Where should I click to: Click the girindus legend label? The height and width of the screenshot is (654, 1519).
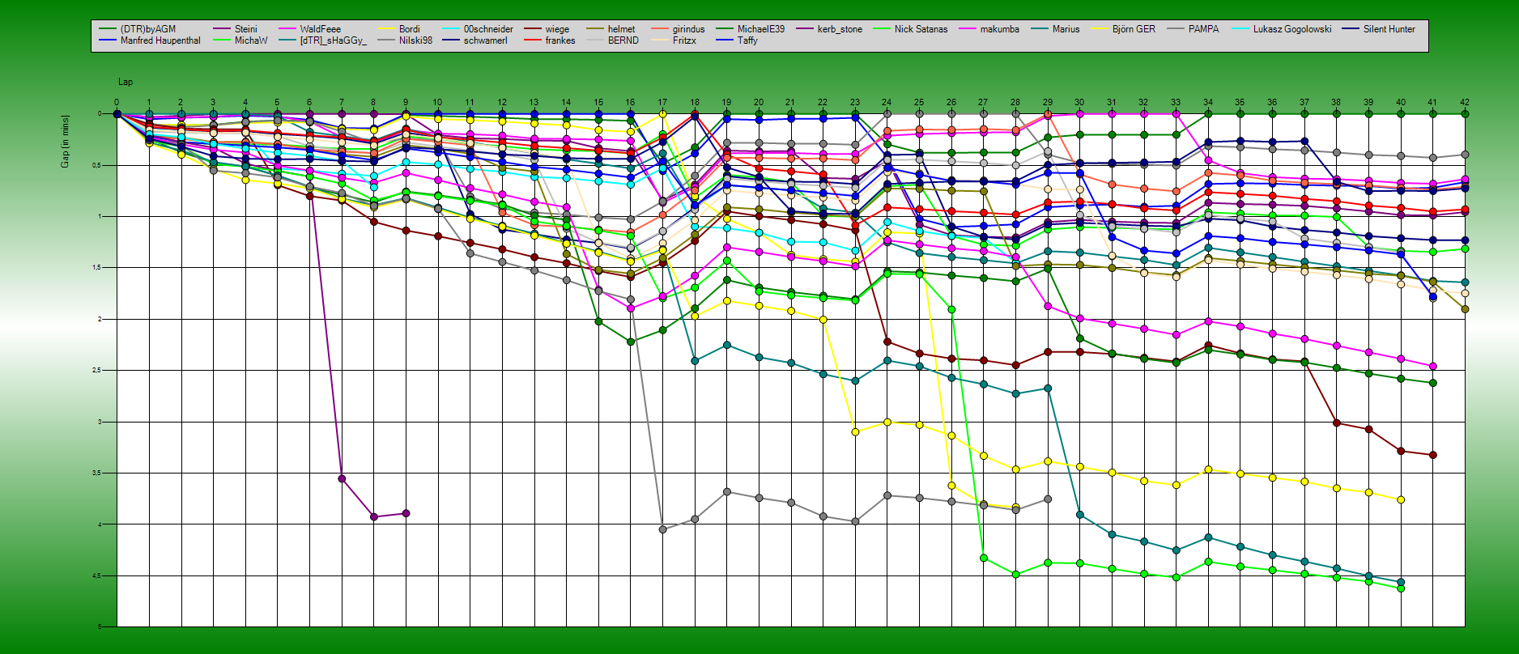point(689,29)
